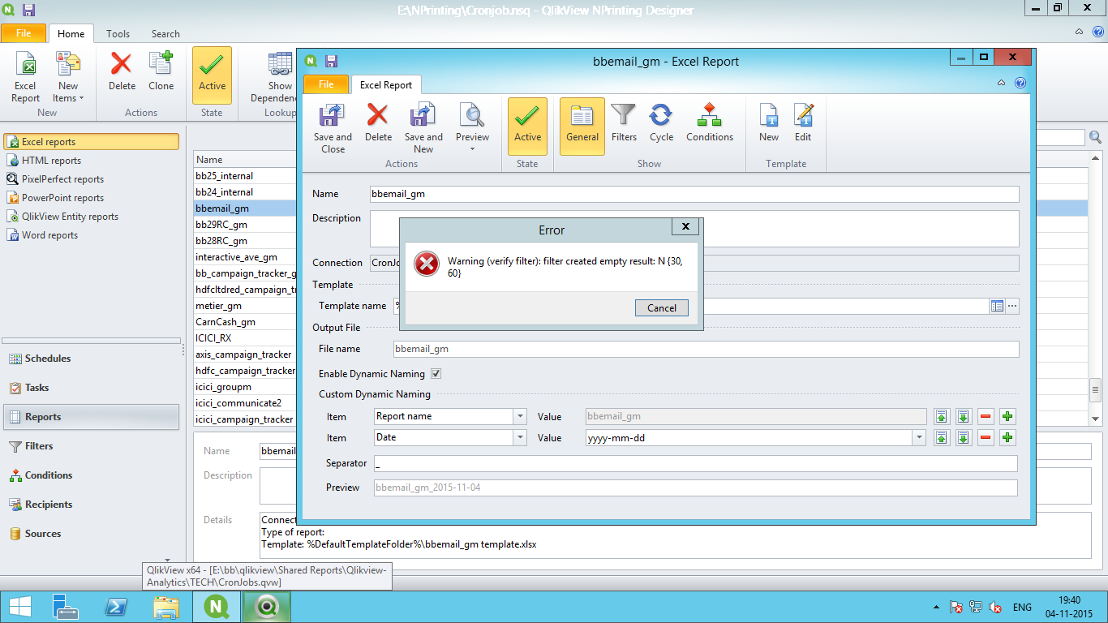Collapse ribbon arrow in Excel Report window

(x=1003, y=83)
